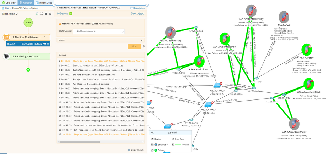Click Show Result link
Screen dimensions: 328x154
point(135,150)
